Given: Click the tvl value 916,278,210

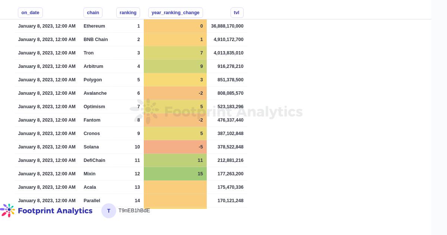Looking at the screenshot, I should click(231, 66).
